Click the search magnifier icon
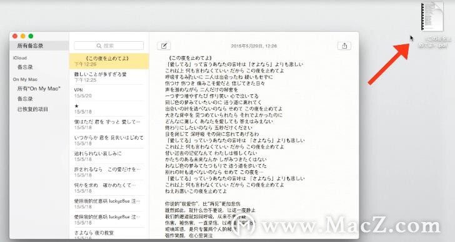The width and height of the screenshot is (455, 242). coord(99,46)
